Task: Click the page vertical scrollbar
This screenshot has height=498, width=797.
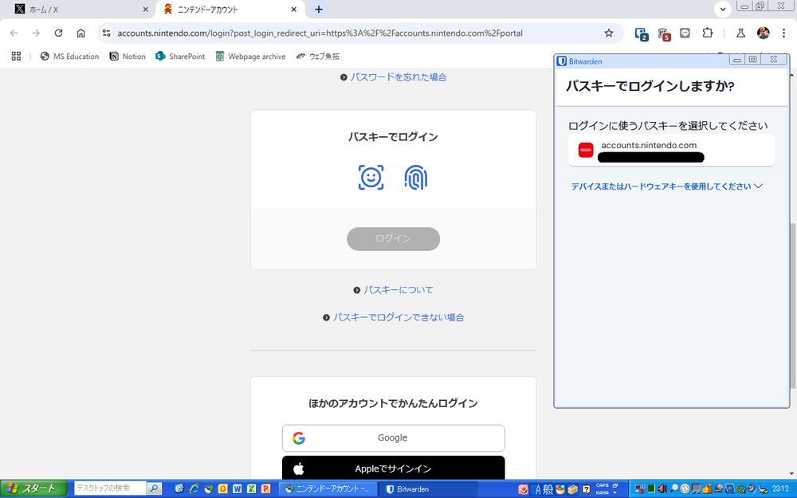Action: click(793, 305)
